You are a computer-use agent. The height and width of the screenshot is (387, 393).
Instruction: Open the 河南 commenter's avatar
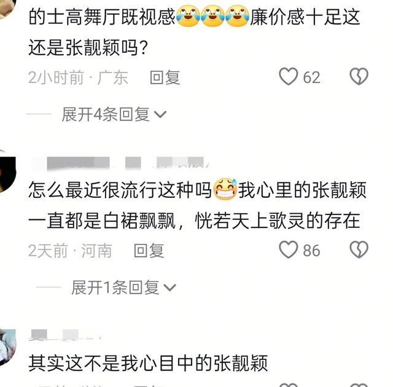coord(7,173)
